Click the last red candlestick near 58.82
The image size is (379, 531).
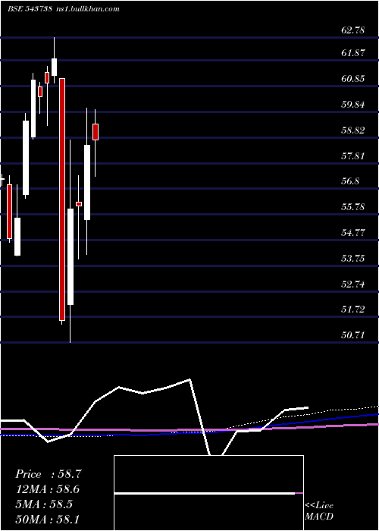click(x=96, y=132)
